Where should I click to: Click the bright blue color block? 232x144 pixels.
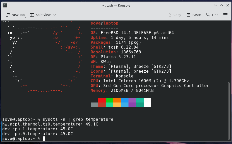tap(124, 100)
